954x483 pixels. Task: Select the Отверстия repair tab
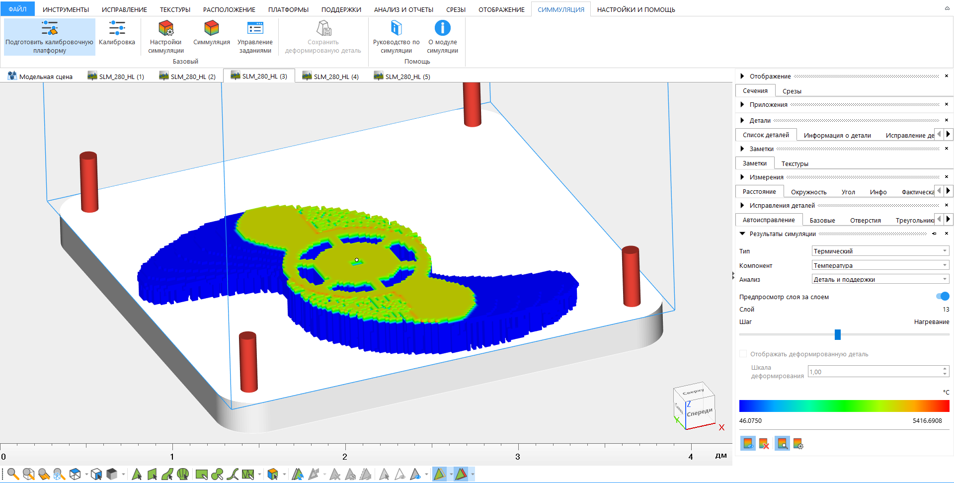[865, 220]
